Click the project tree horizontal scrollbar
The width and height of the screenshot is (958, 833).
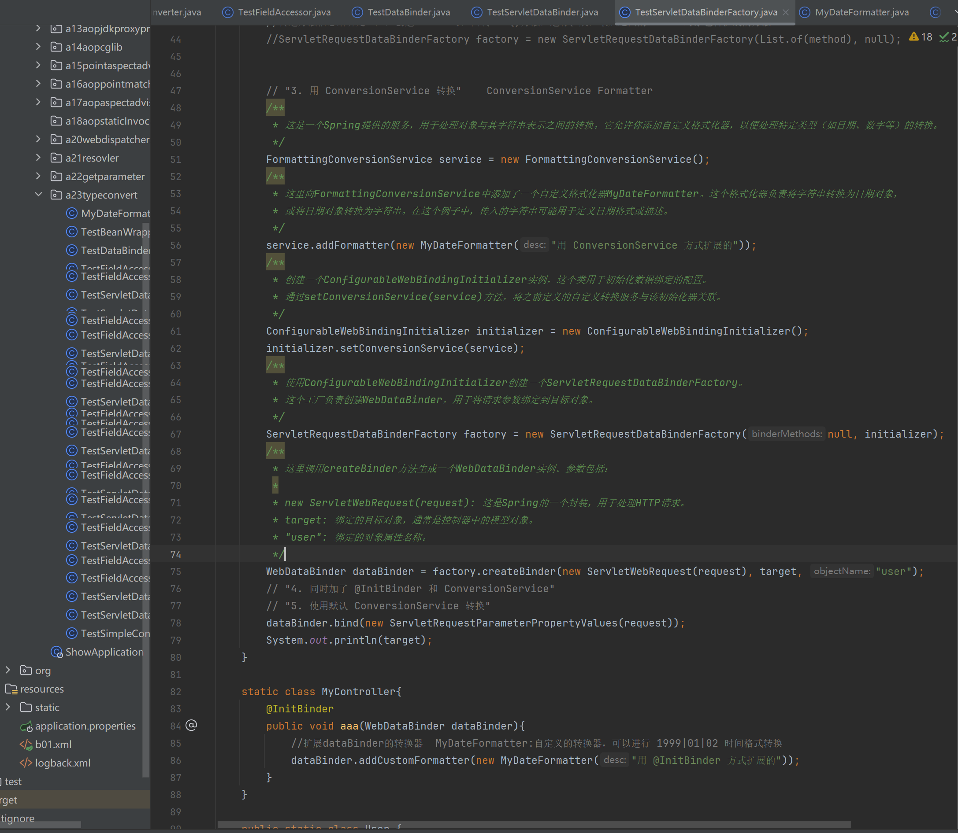41,825
